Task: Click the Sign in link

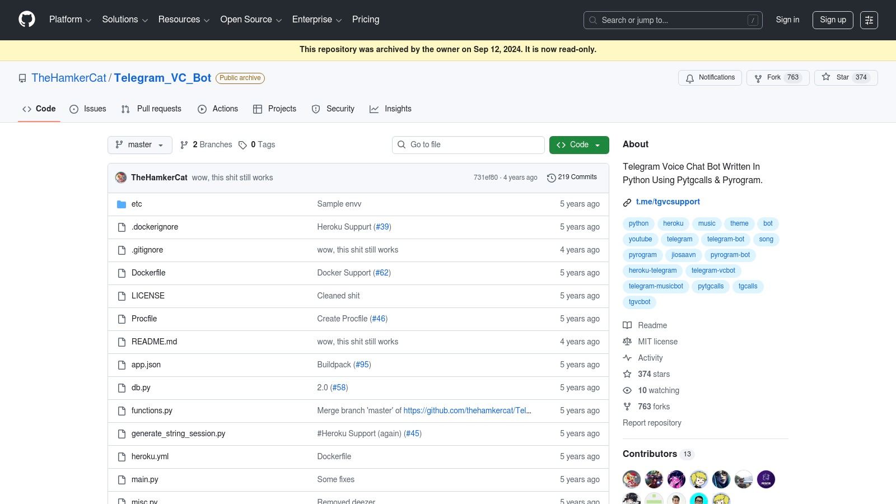Action: (787, 20)
